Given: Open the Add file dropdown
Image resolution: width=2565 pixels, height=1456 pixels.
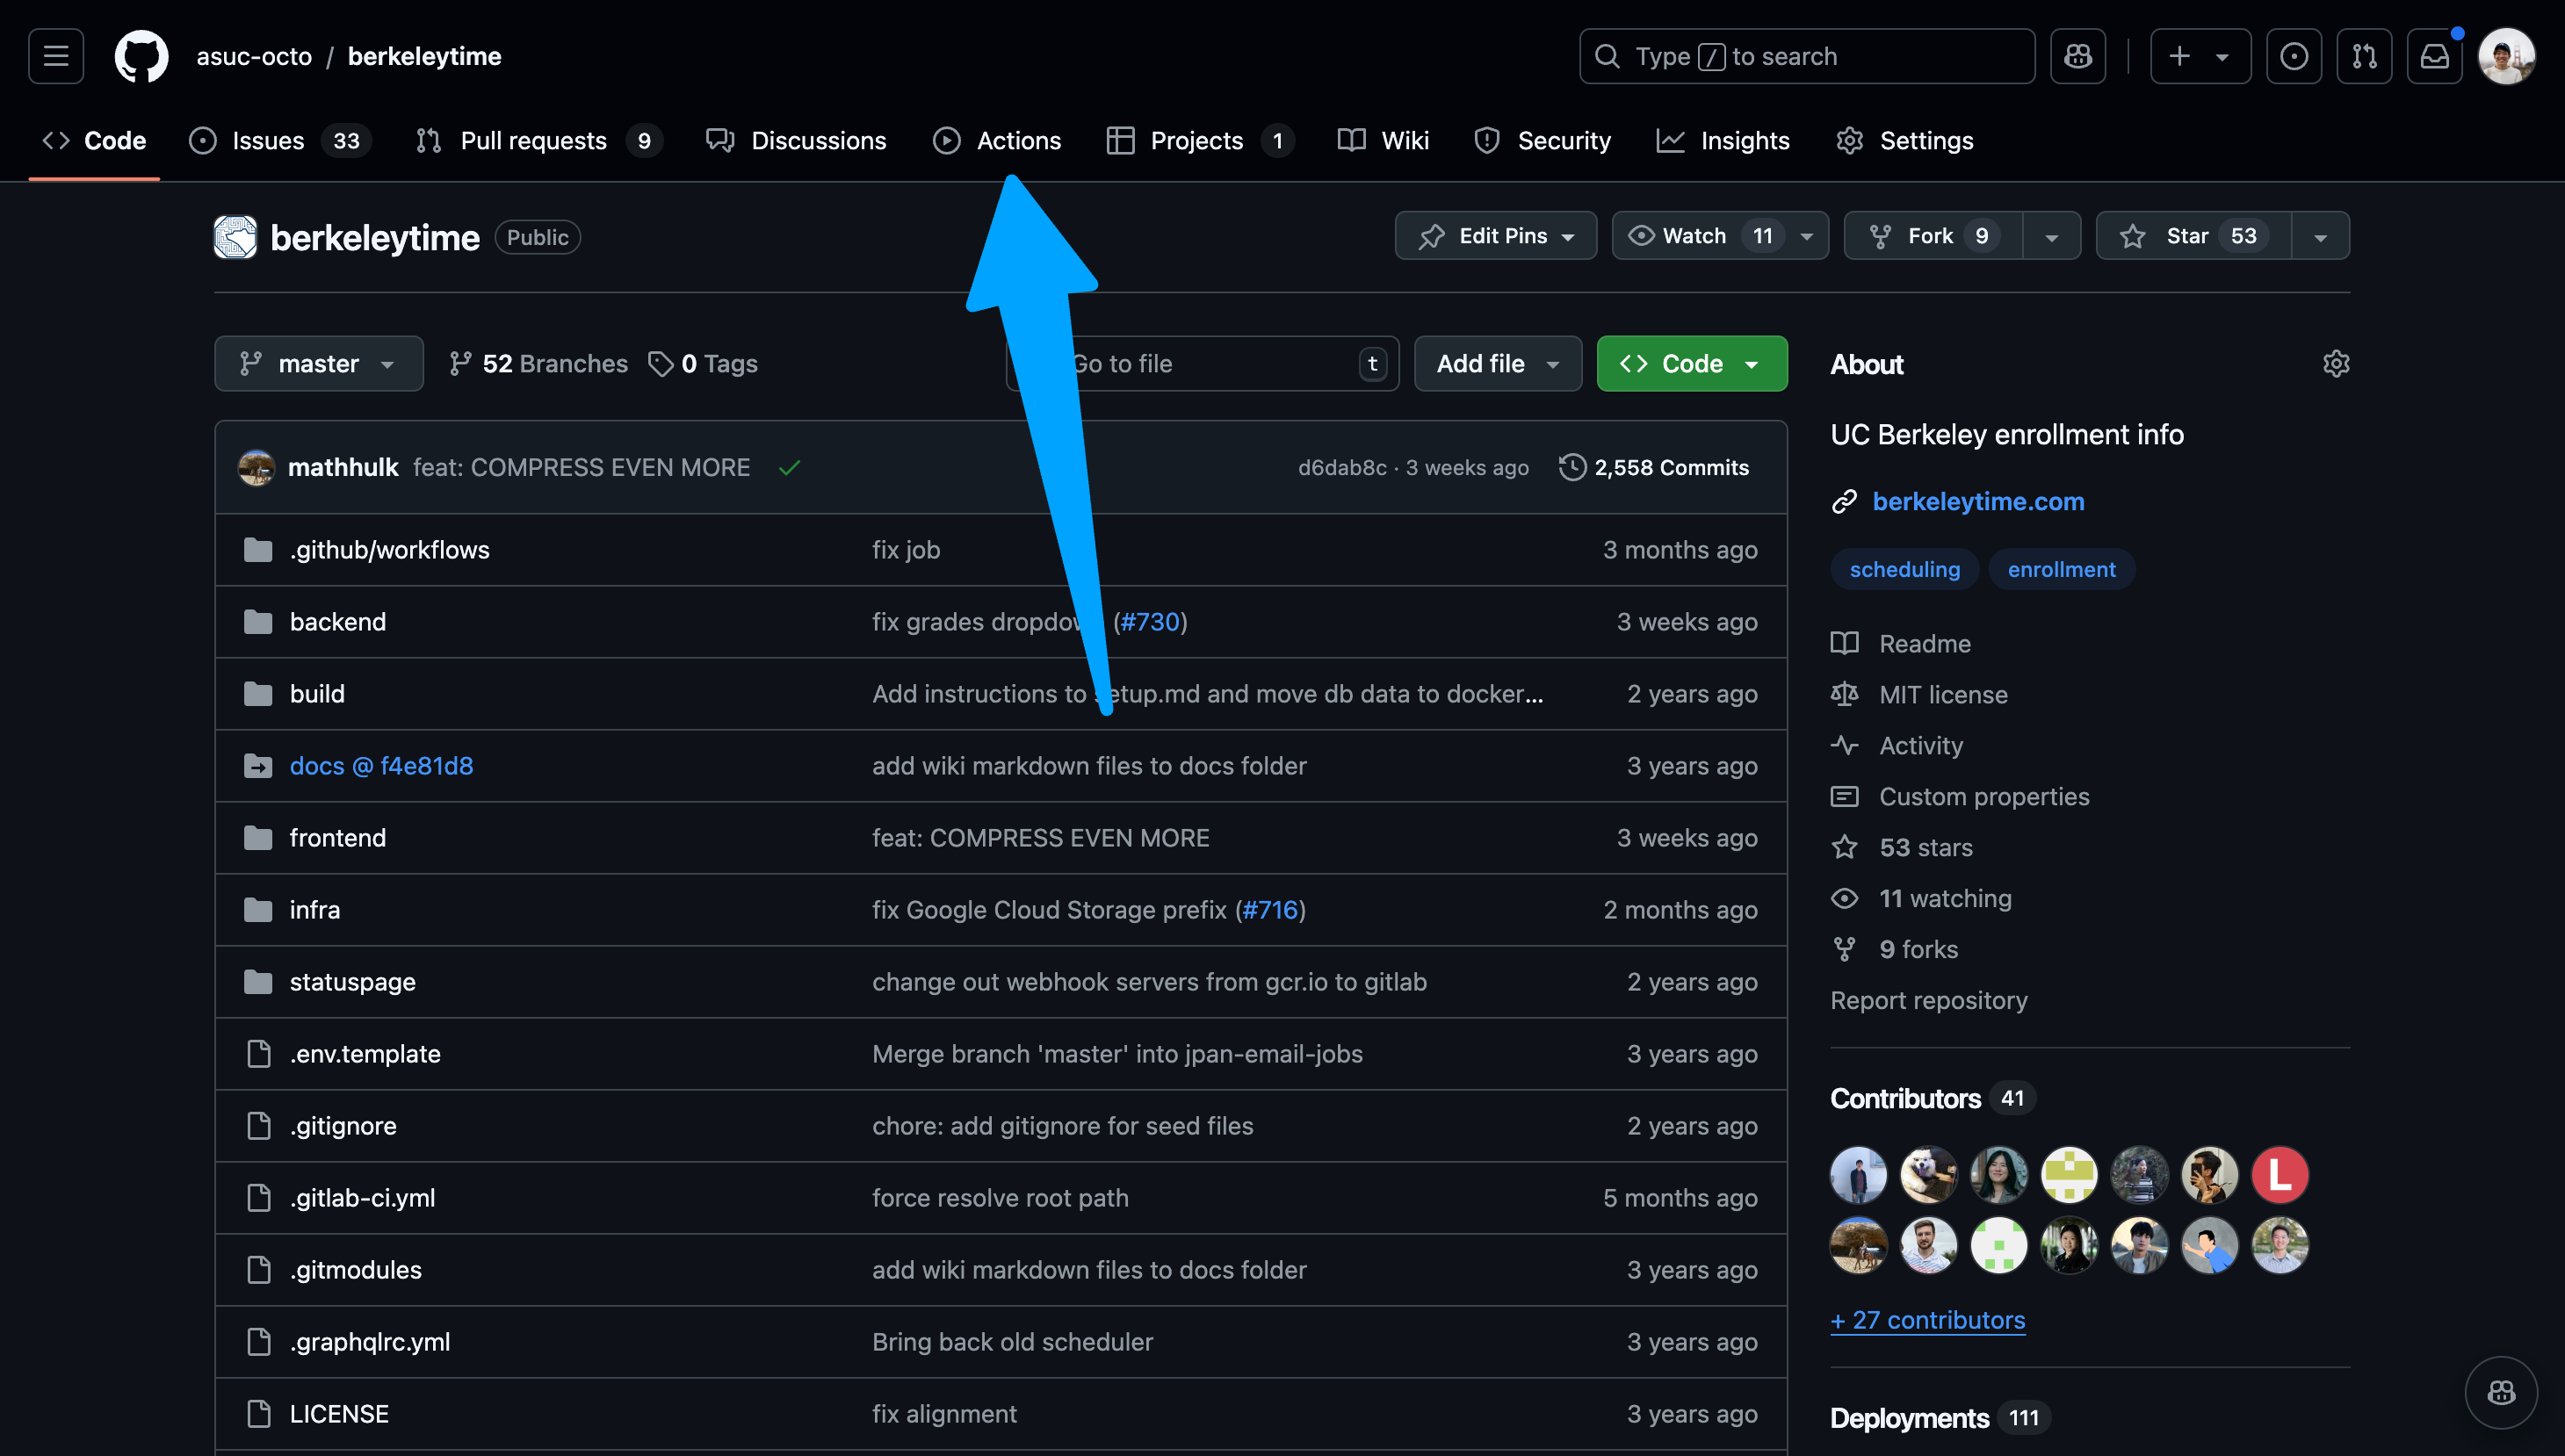Looking at the screenshot, I should coord(1497,364).
